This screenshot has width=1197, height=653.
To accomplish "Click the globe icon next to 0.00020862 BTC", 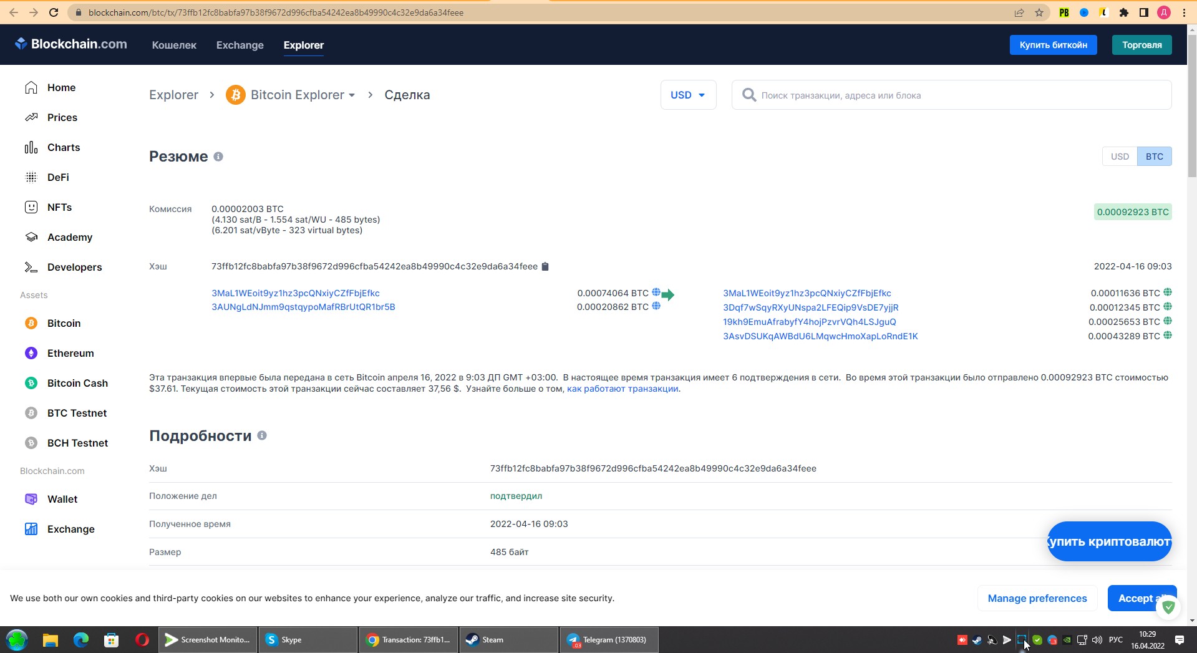I will click(656, 306).
